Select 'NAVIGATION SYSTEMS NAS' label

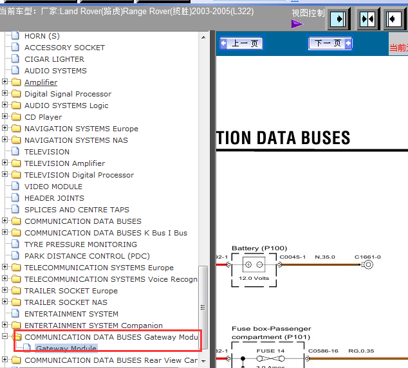tap(76, 140)
